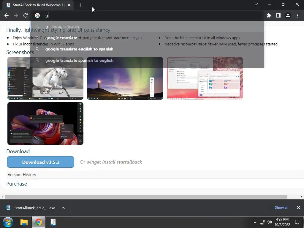Click the Download v3.5.2 button
Screen dimensions: 304x228
pos(40,162)
